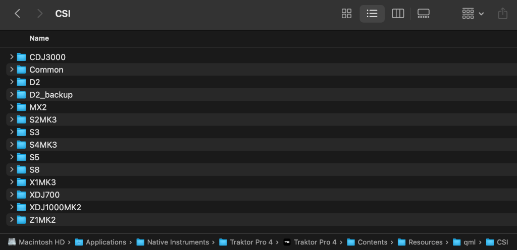
Task: Jump to Traktor Pro 4 folder in path bar
Action: [246, 242]
